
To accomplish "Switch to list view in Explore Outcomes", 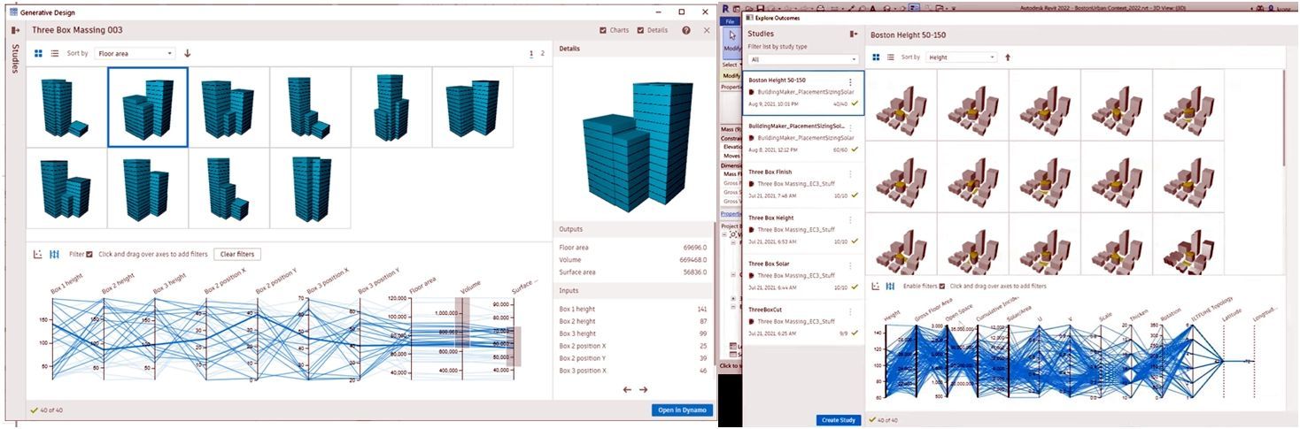I will (x=890, y=57).
